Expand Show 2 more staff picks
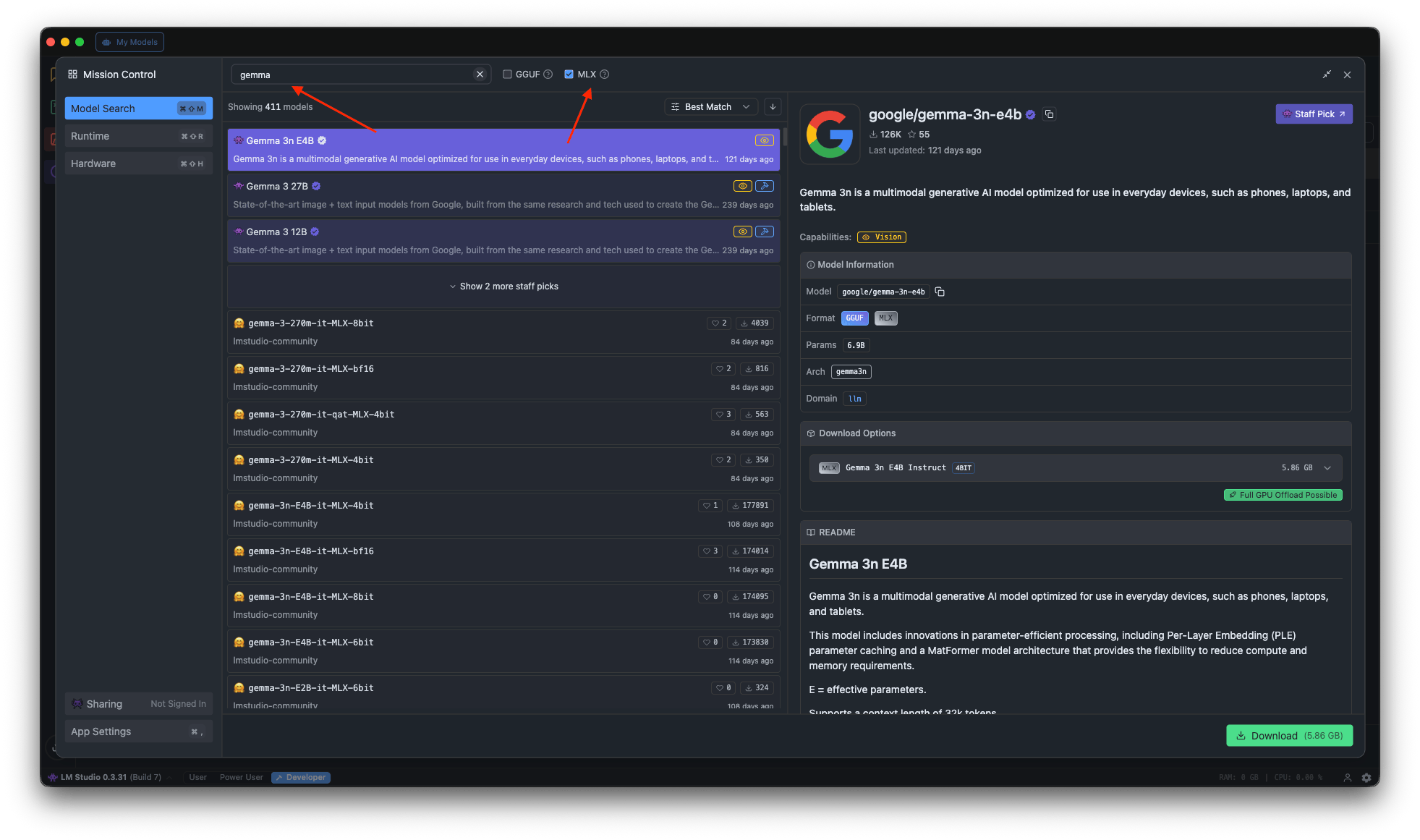The height and width of the screenshot is (840, 1420). [x=503, y=287]
